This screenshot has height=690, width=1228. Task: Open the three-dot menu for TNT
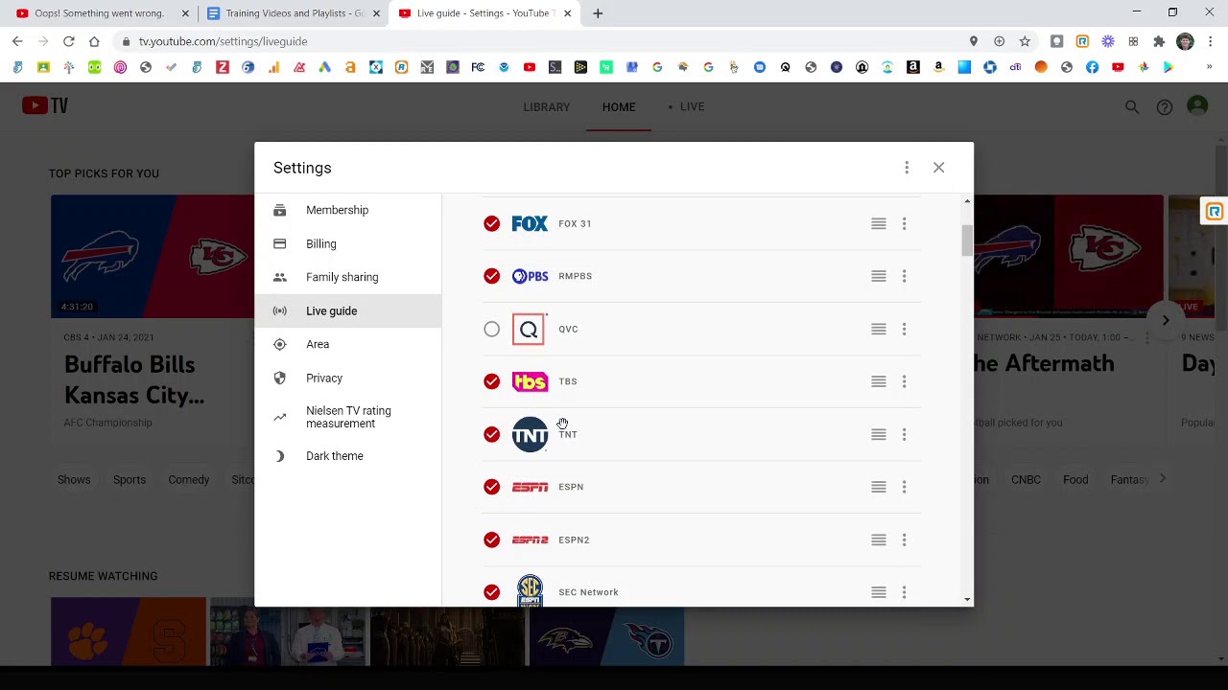click(x=904, y=434)
